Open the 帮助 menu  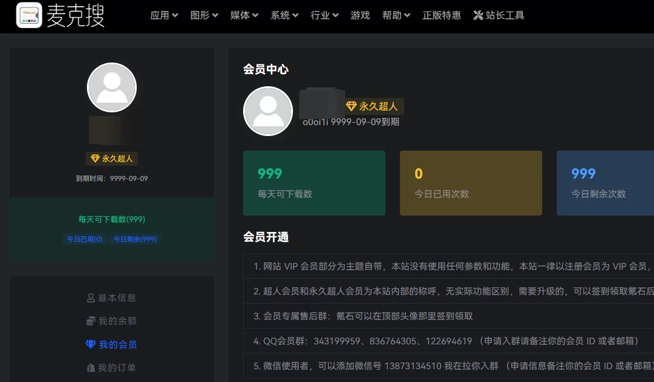coord(396,15)
